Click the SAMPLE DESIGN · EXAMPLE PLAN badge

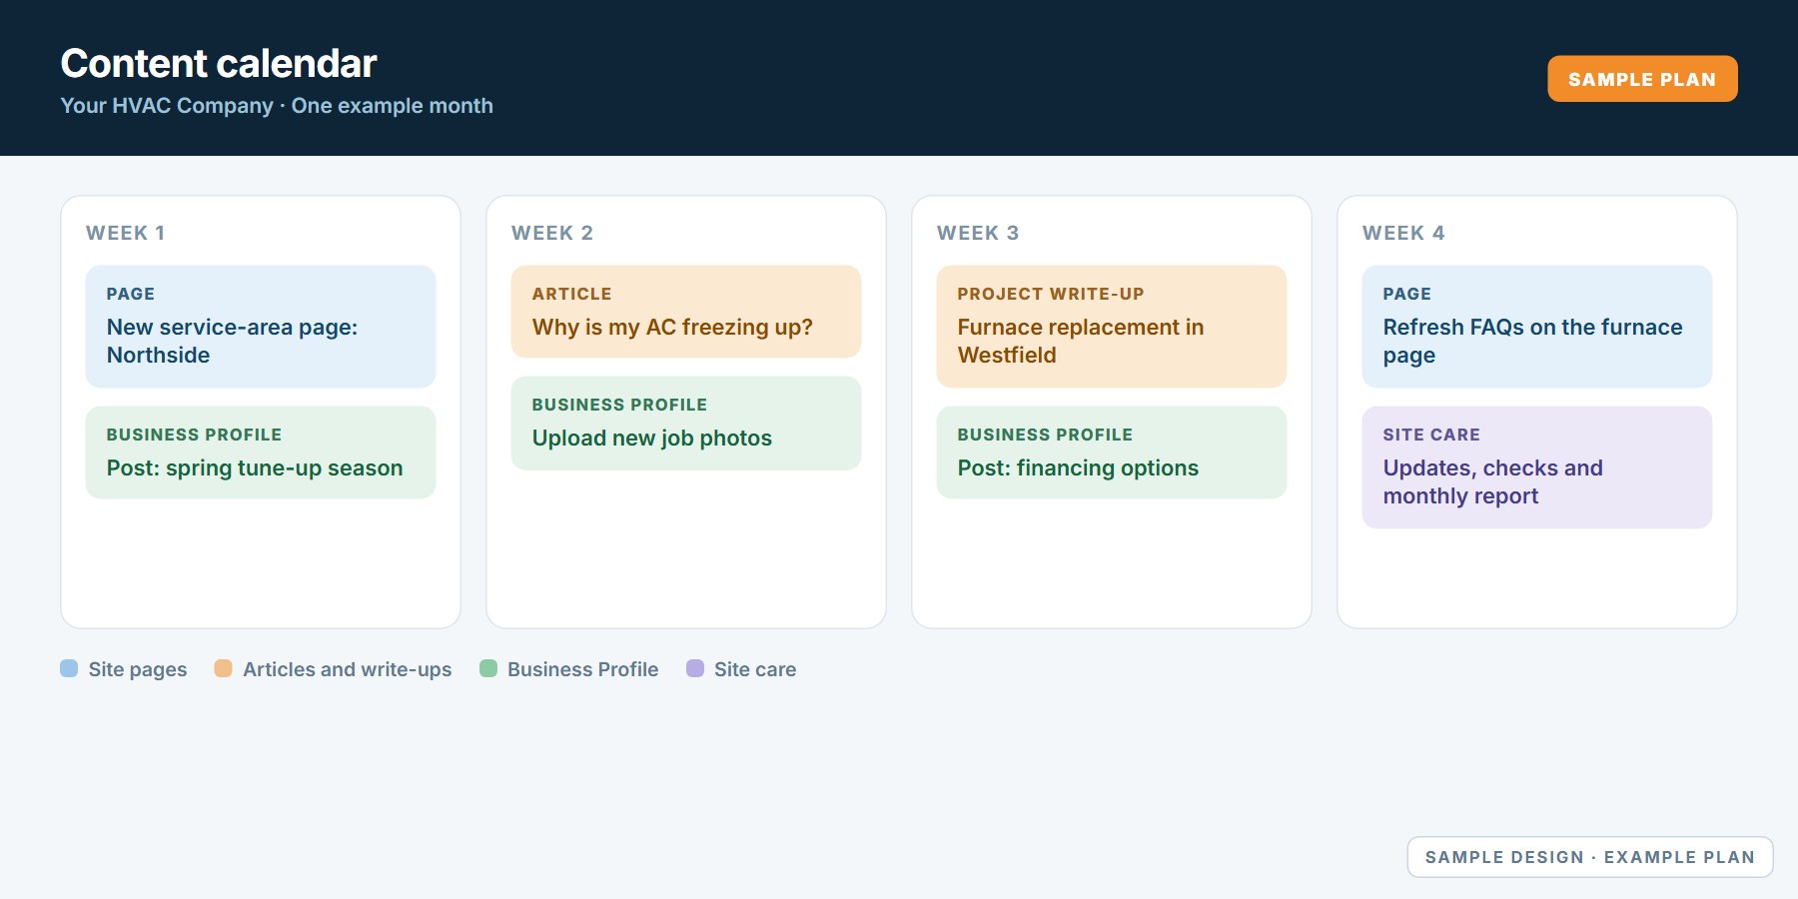(1590, 857)
